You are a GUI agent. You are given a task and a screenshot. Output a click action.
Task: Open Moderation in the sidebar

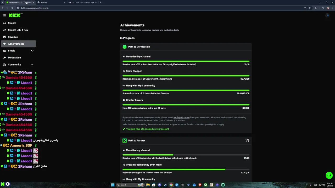18,58
